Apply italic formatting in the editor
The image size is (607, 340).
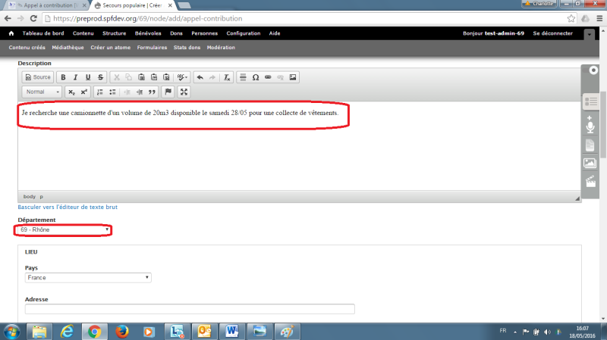point(76,77)
